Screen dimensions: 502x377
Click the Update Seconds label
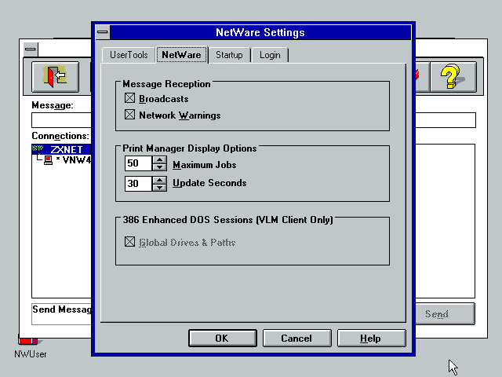(x=209, y=183)
